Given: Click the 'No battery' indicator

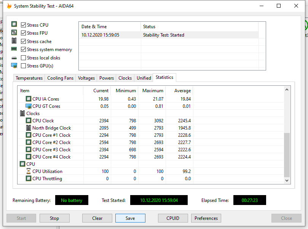Looking at the screenshot, I should (72, 200).
